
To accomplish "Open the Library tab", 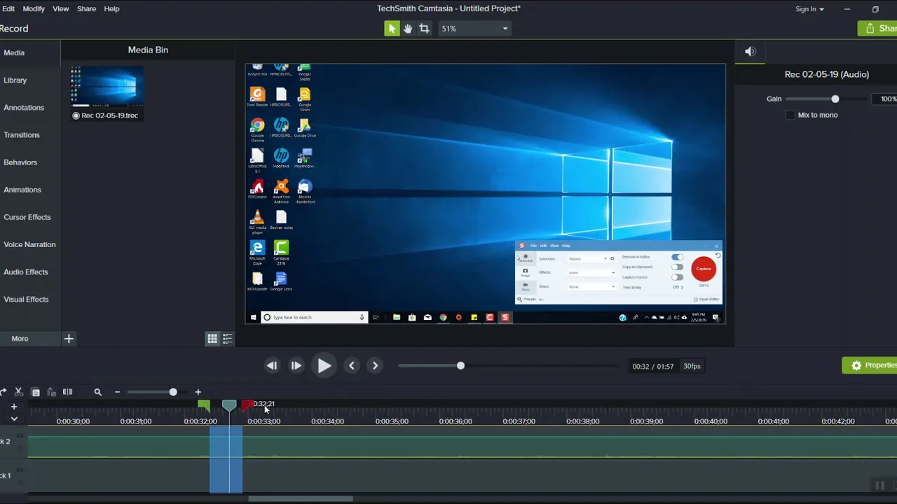I will (29, 80).
